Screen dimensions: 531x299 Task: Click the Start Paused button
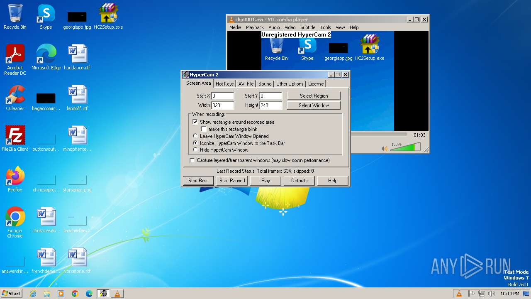[232, 181]
